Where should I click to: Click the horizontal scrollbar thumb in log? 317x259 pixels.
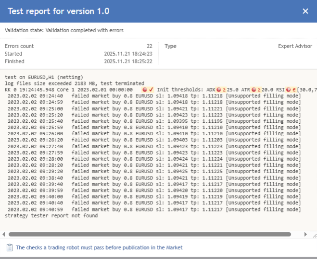tap(149, 235)
